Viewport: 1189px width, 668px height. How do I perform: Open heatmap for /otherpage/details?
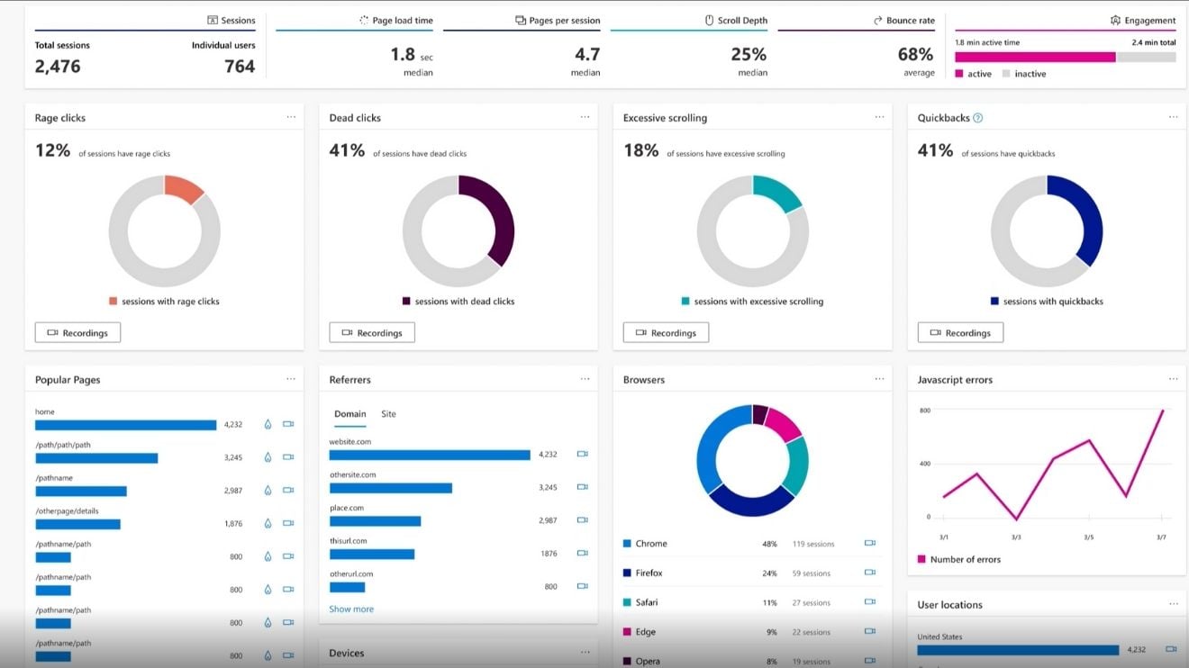(x=268, y=523)
